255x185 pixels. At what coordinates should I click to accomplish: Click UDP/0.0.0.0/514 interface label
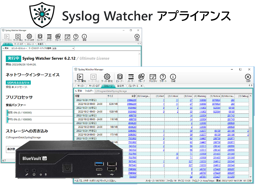point(18,82)
